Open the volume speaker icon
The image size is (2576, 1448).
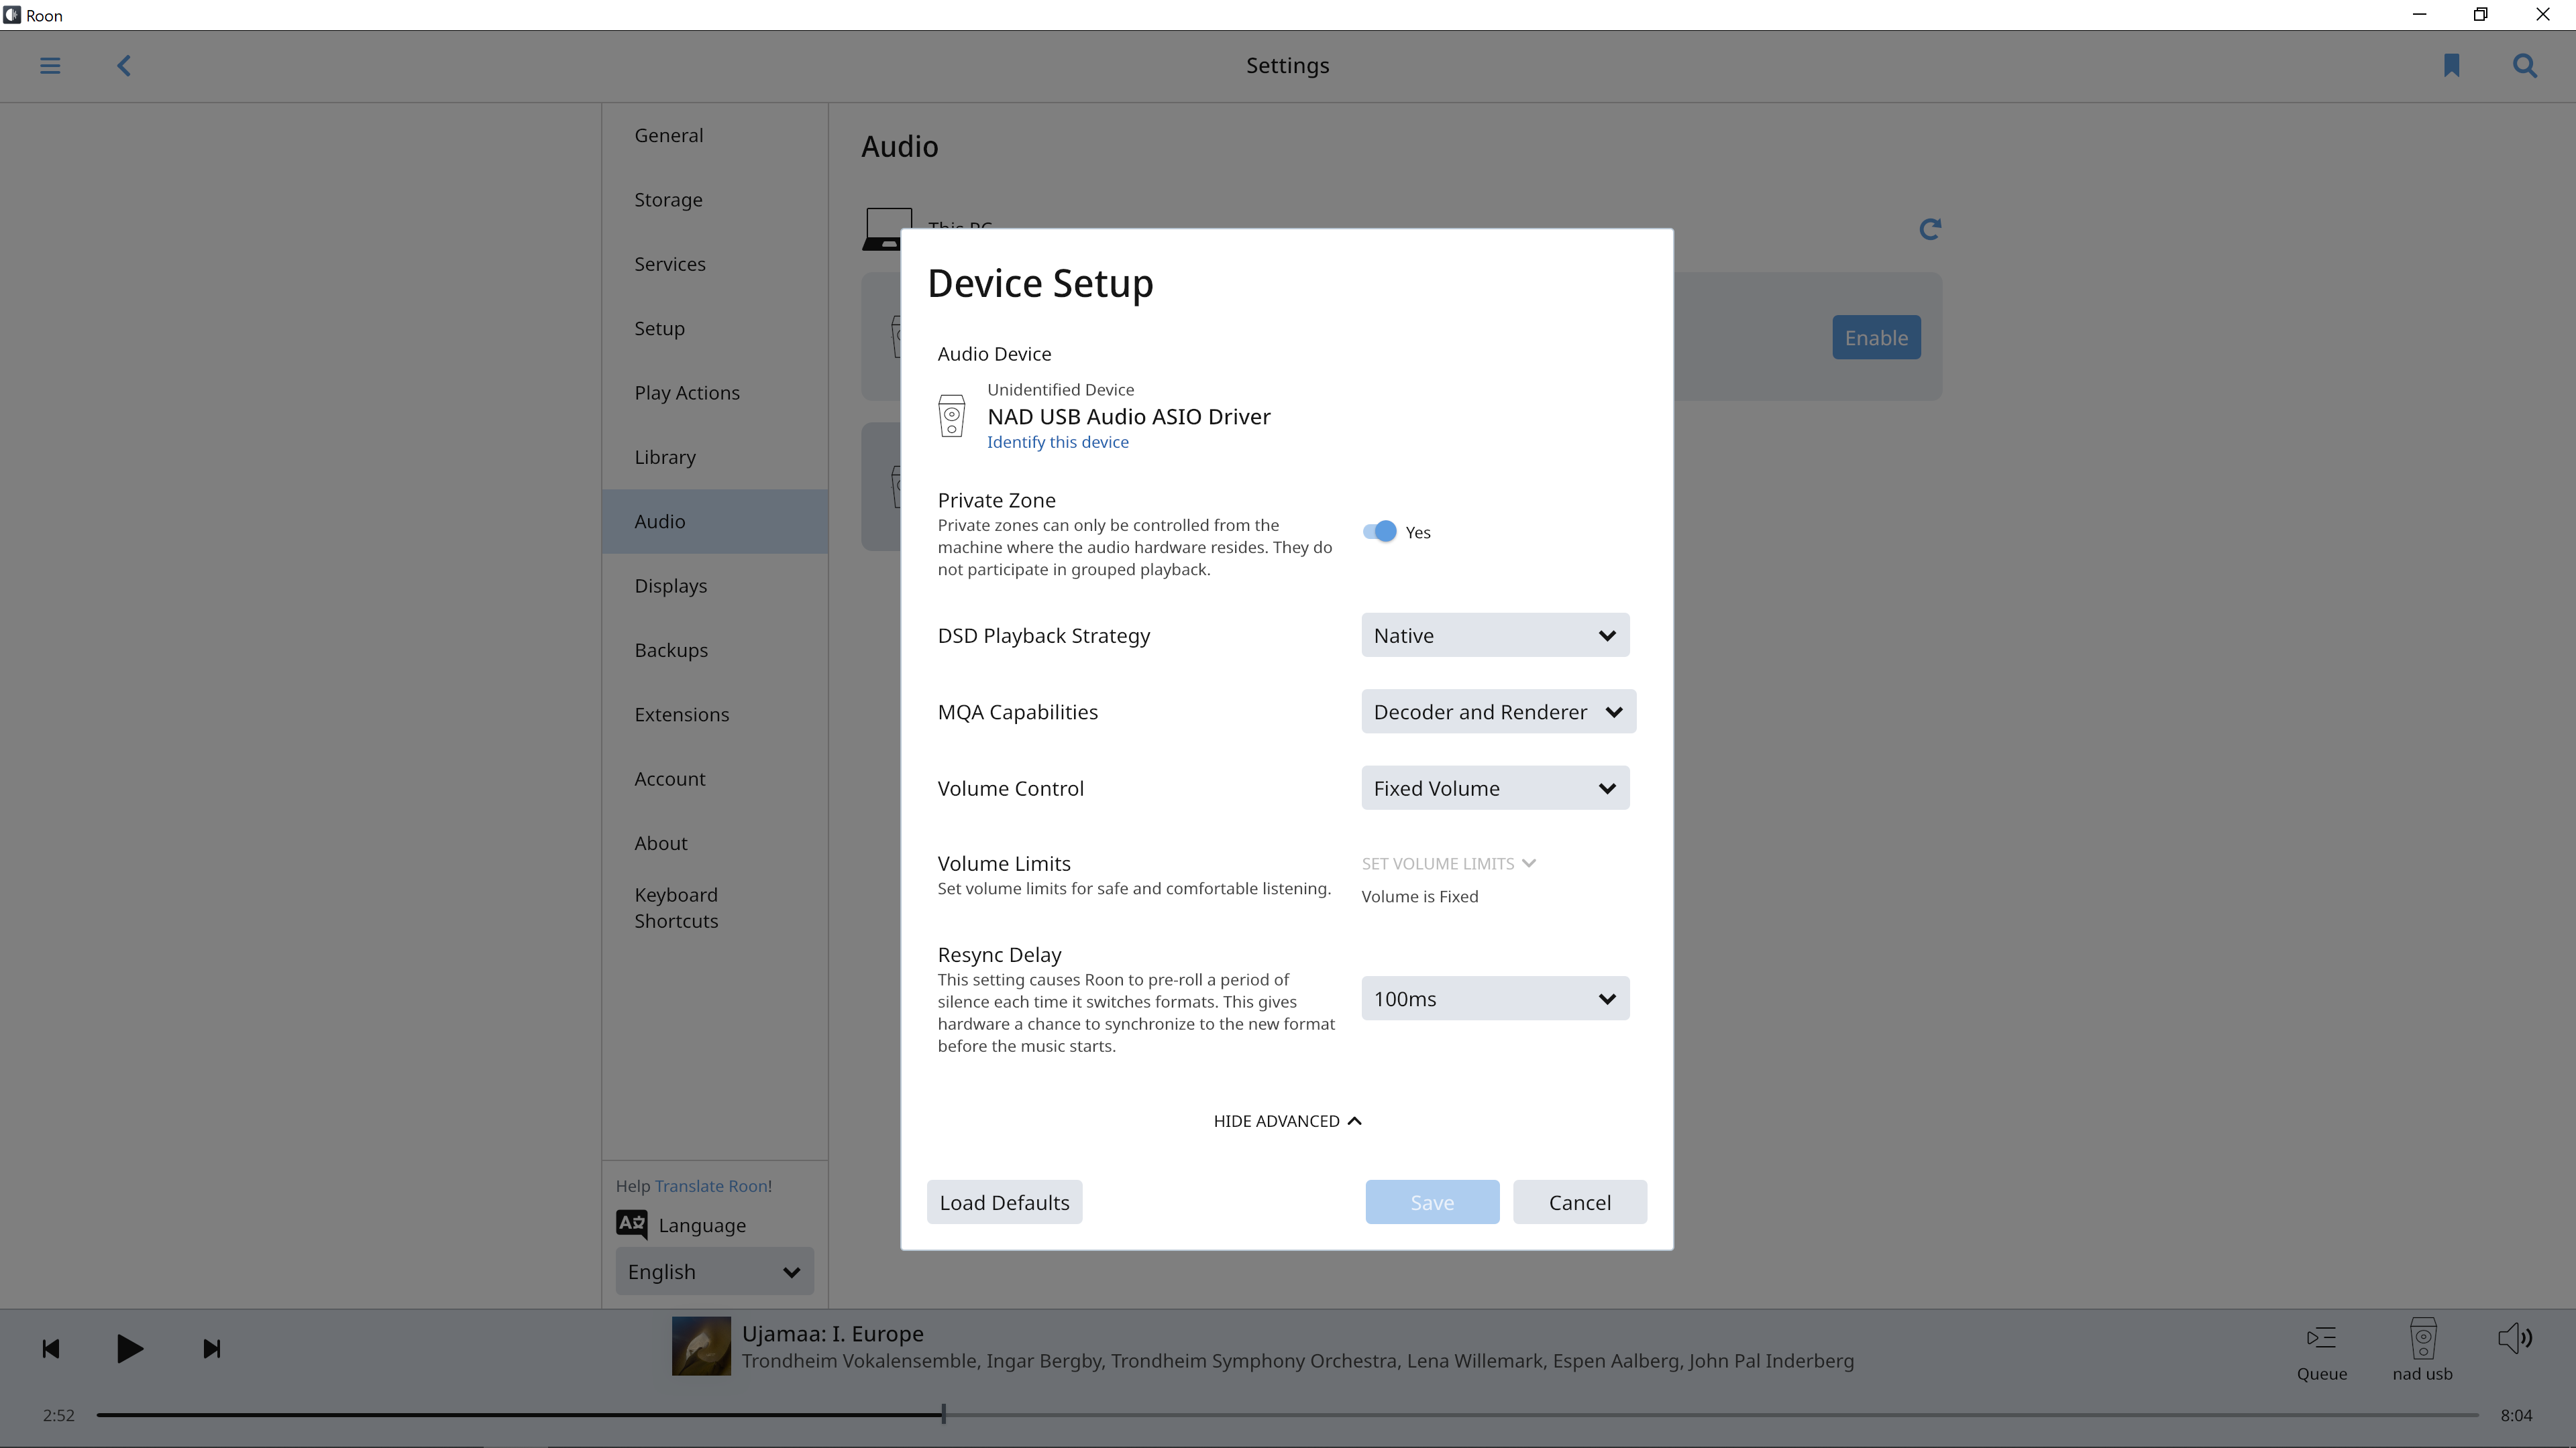tap(2515, 1338)
